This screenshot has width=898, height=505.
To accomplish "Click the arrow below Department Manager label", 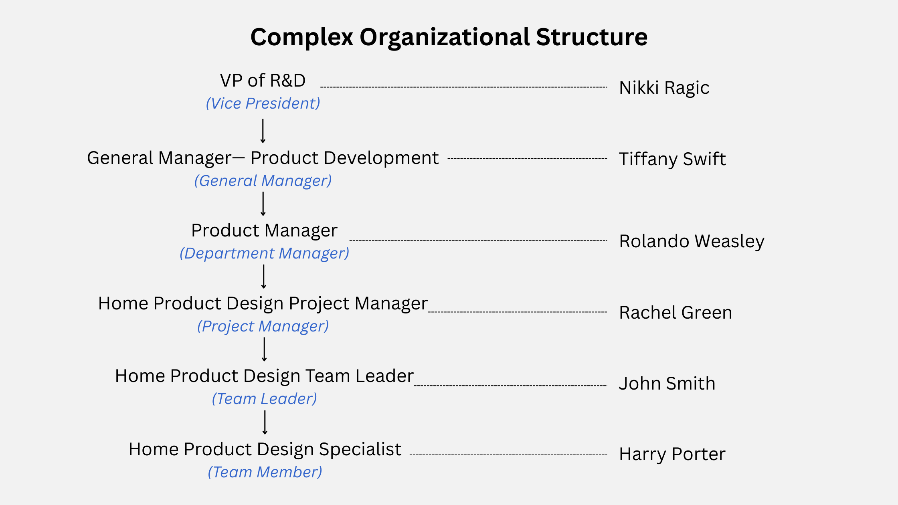I will tap(263, 277).
